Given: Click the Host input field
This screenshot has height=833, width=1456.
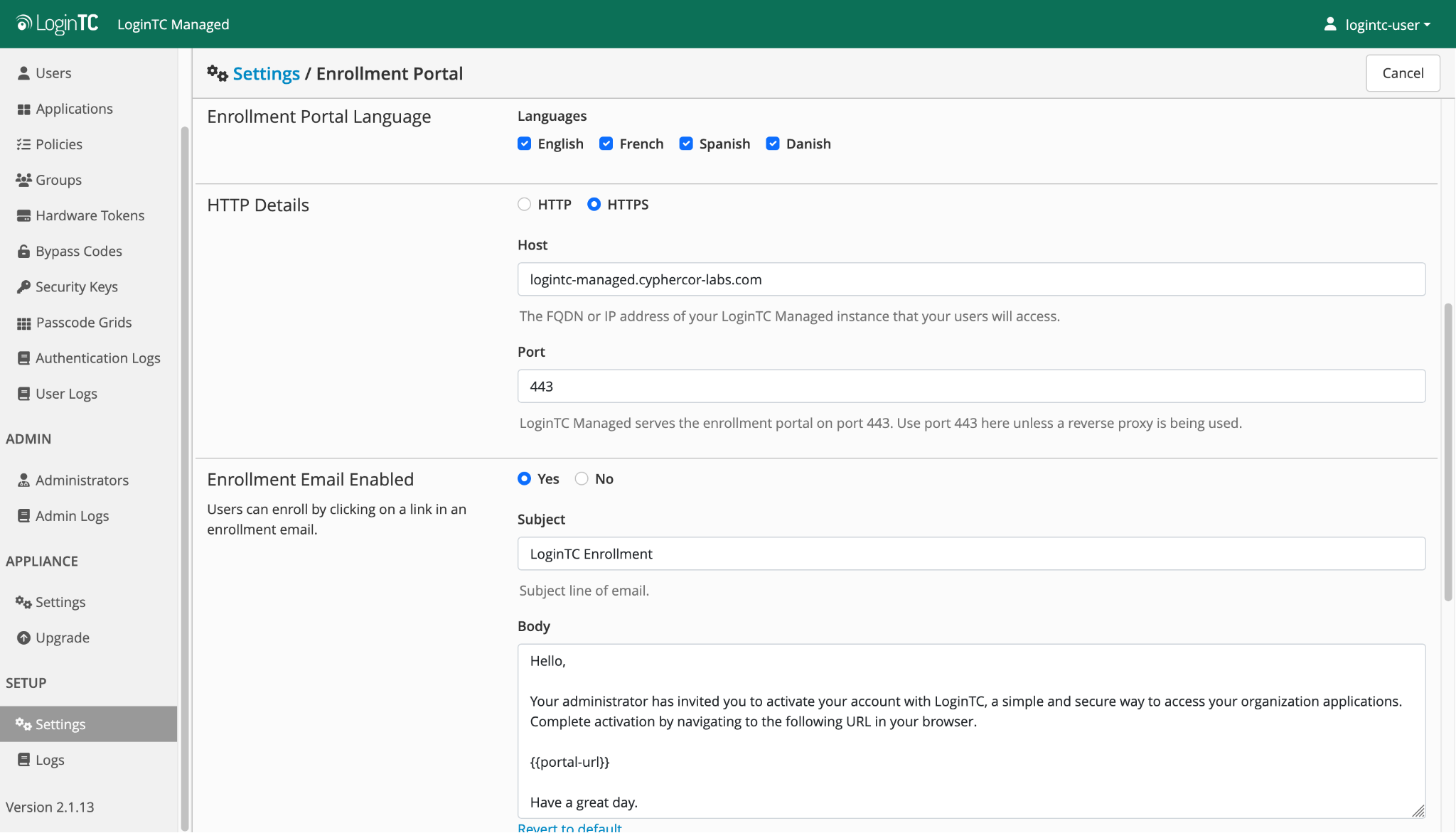Looking at the screenshot, I should pos(971,279).
